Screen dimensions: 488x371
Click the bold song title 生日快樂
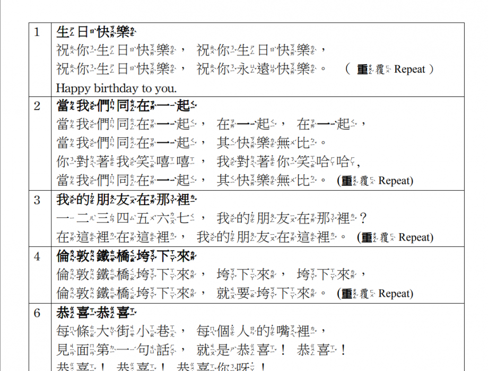click(x=95, y=32)
